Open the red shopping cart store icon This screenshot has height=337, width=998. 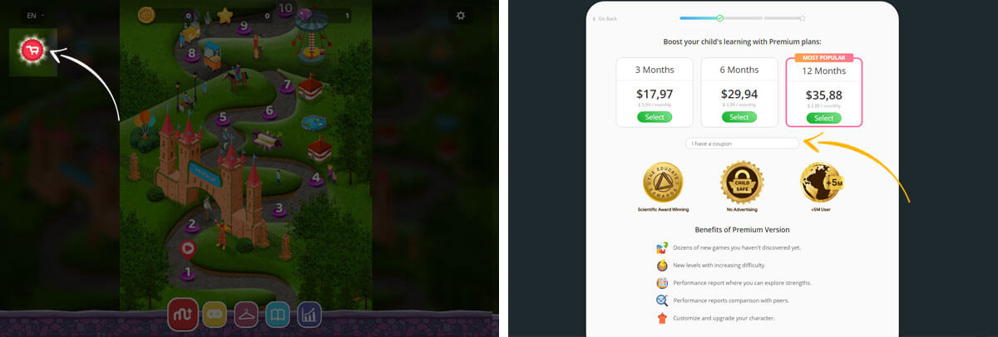tap(33, 51)
